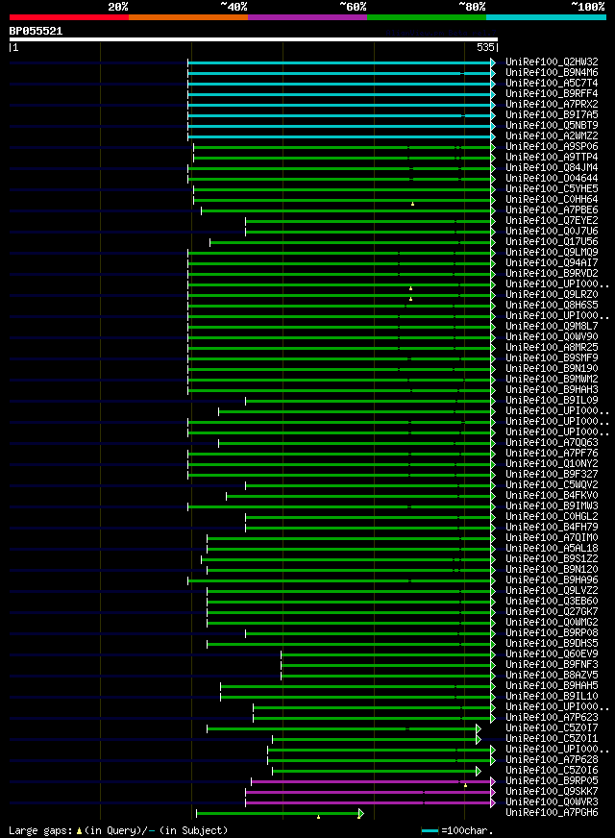Click the UniRef100_C0HGL2 label

click(552, 517)
